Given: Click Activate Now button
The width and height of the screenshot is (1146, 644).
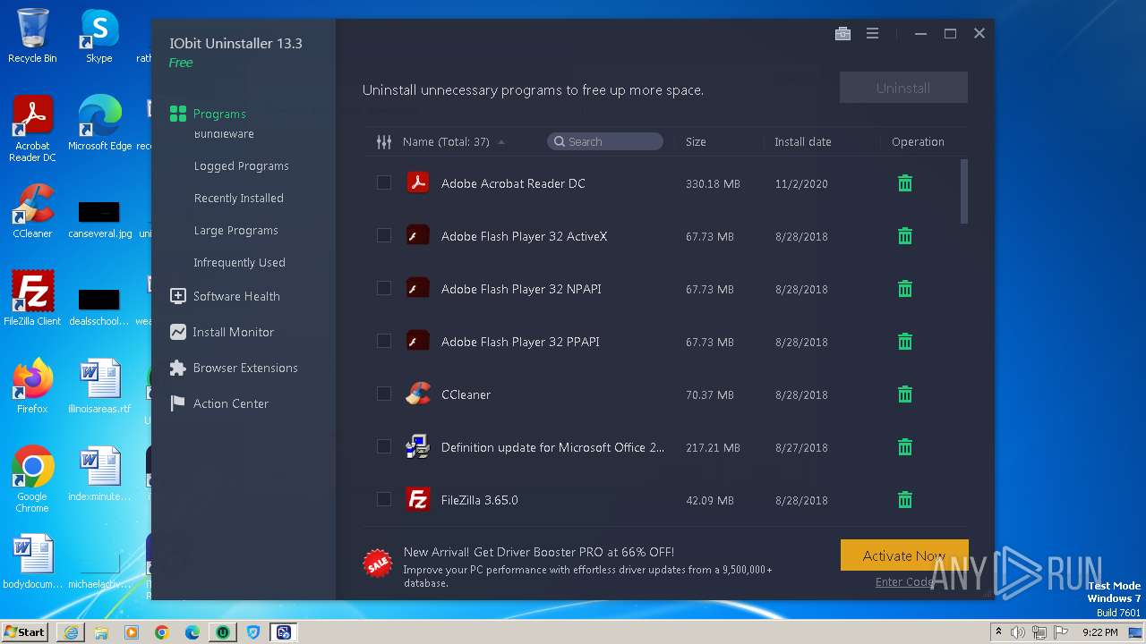Looking at the screenshot, I should [904, 555].
